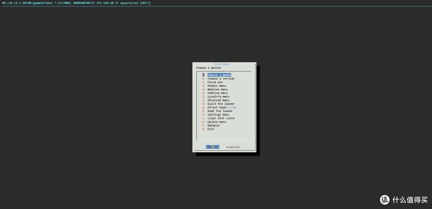Select the Exit entry
The width and height of the screenshot is (432, 209).
pos(211,129)
